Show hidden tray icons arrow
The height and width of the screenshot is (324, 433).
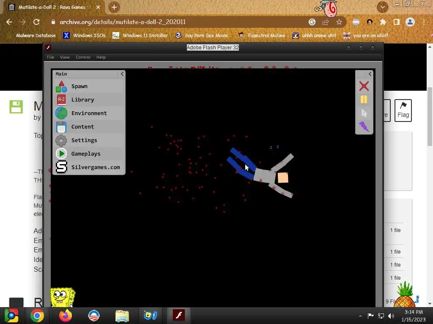pos(360,316)
